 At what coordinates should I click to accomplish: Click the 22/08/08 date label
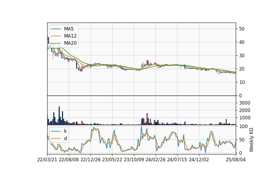tap(69, 160)
